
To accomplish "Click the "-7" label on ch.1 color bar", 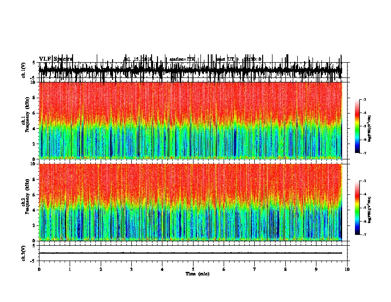I will pyautogui.click(x=364, y=153).
